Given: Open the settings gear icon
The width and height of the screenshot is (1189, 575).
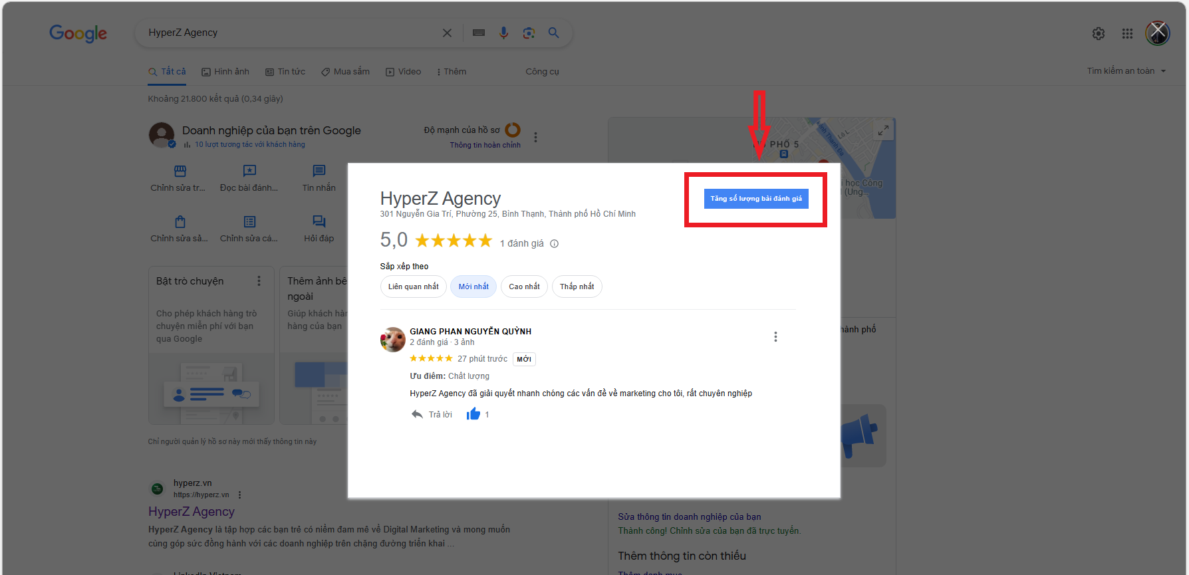Looking at the screenshot, I should coord(1099,33).
